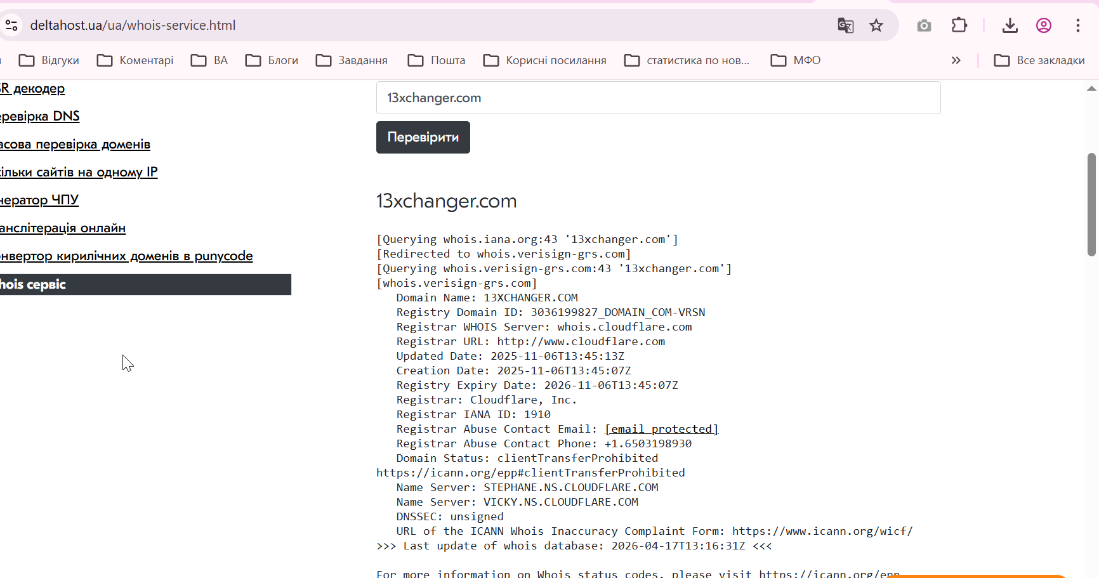
Task: Open the Downloads icon
Action: [1010, 25]
